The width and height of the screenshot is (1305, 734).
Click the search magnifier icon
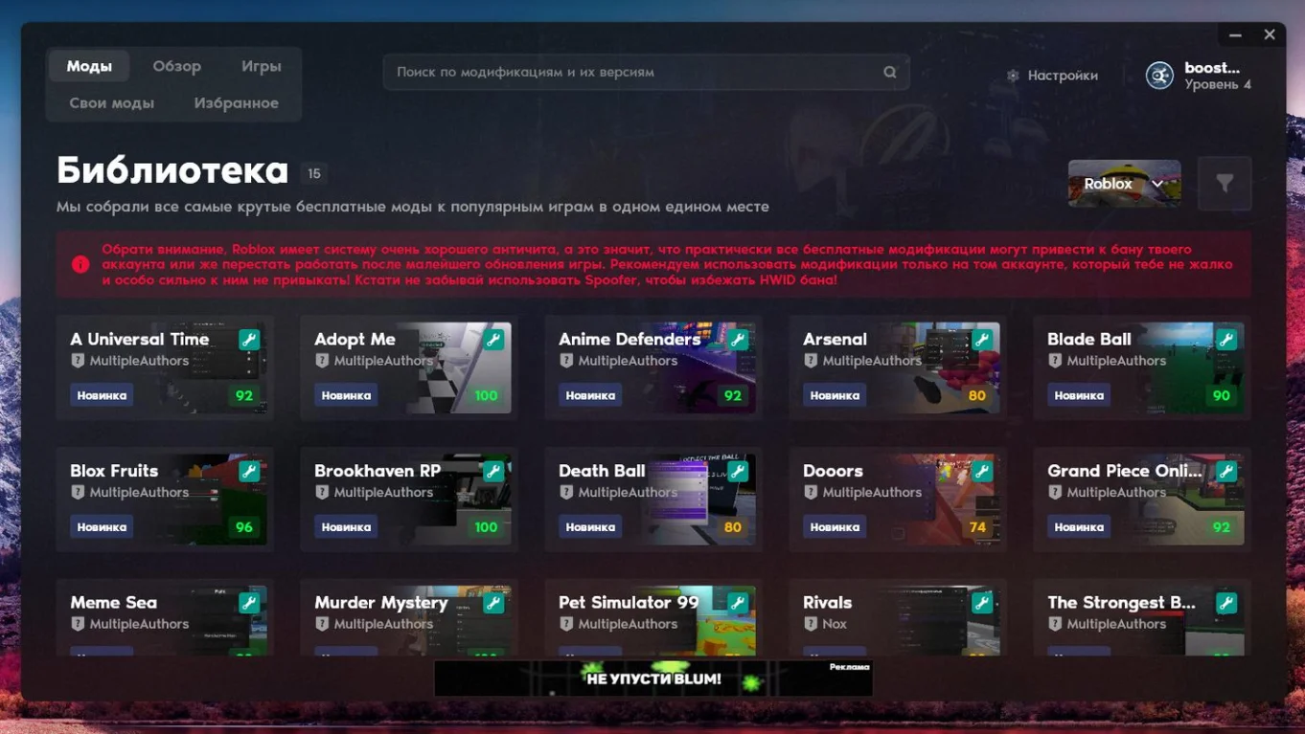(x=890, y=72)
